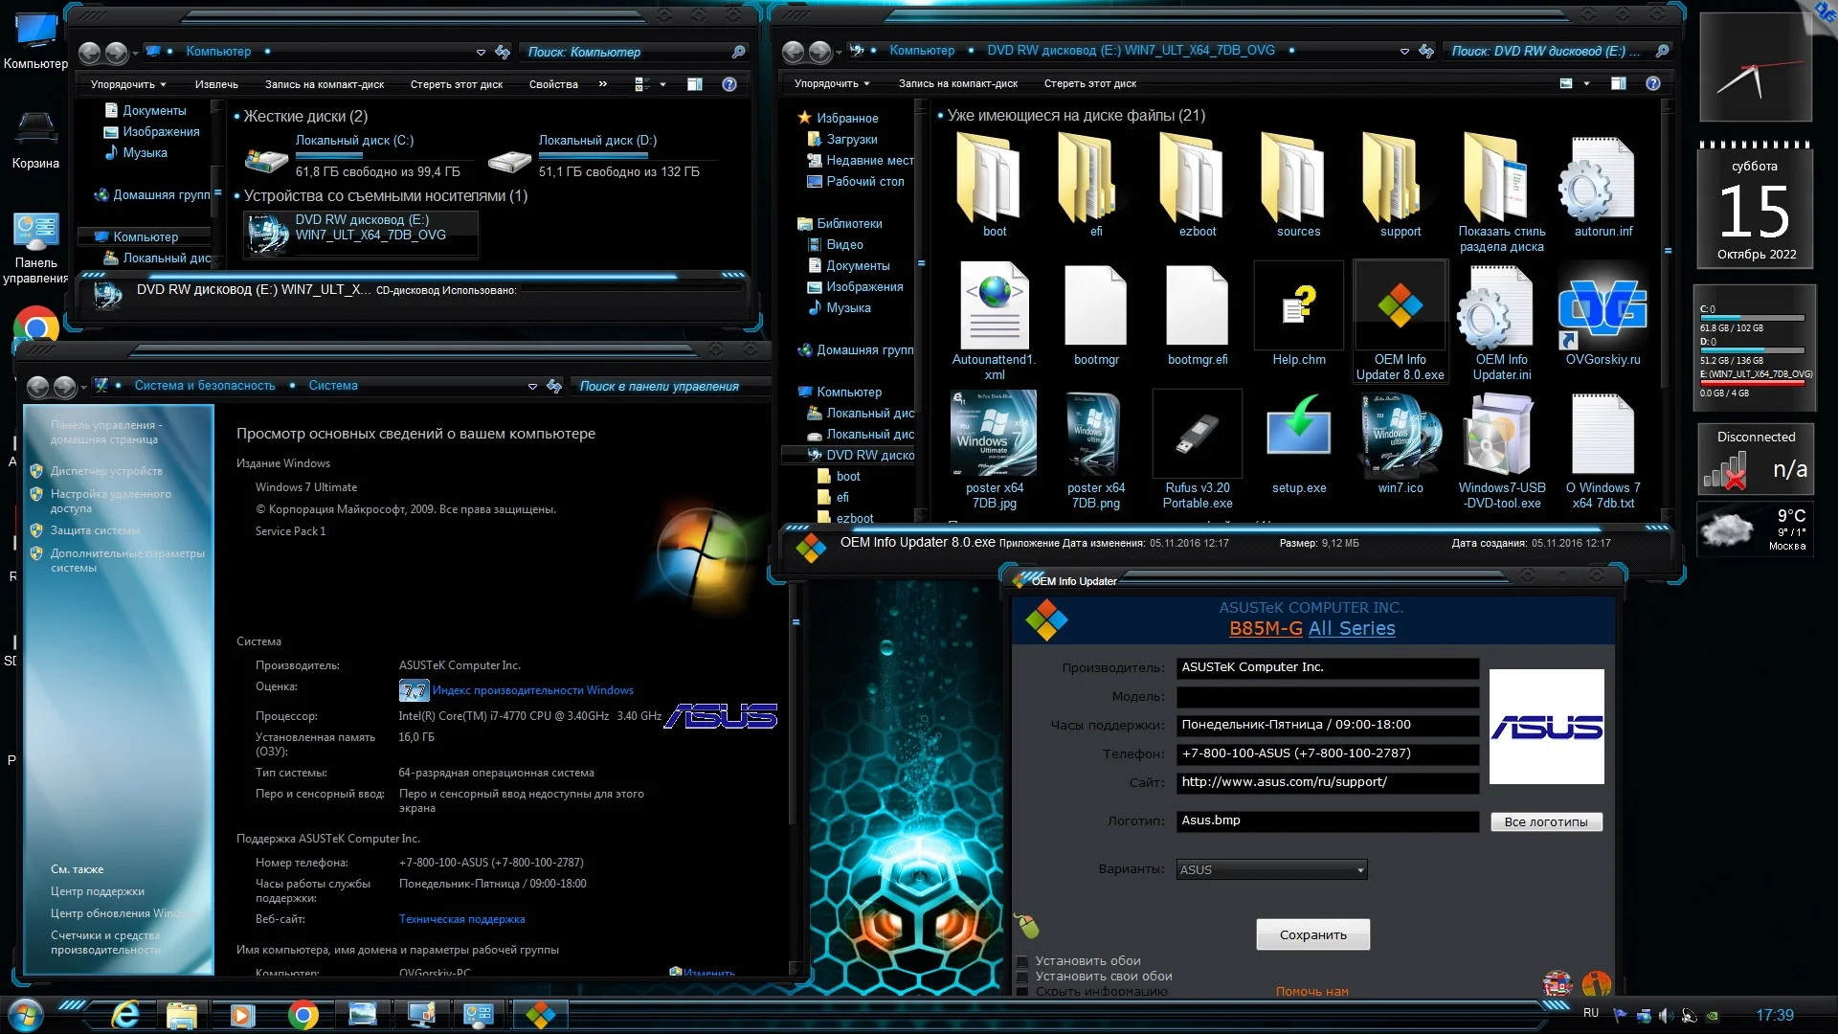Check 'Установить свои обои' option
This screenshot has width=1838, height=1034.
pyautogui.click(x=1022, y=977)
